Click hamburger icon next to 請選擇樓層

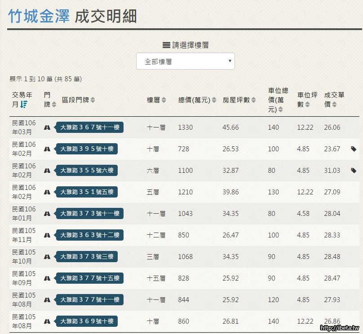166,45
